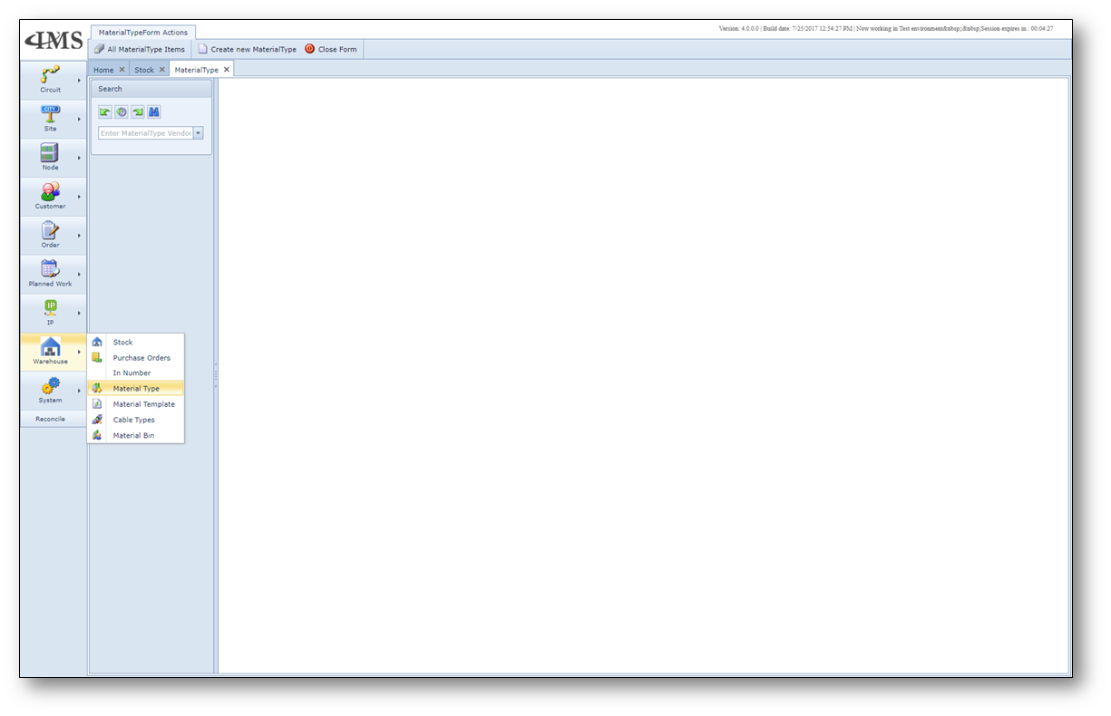Click the Close Form button
This screenshot has height=716, width=1111.
331,49
